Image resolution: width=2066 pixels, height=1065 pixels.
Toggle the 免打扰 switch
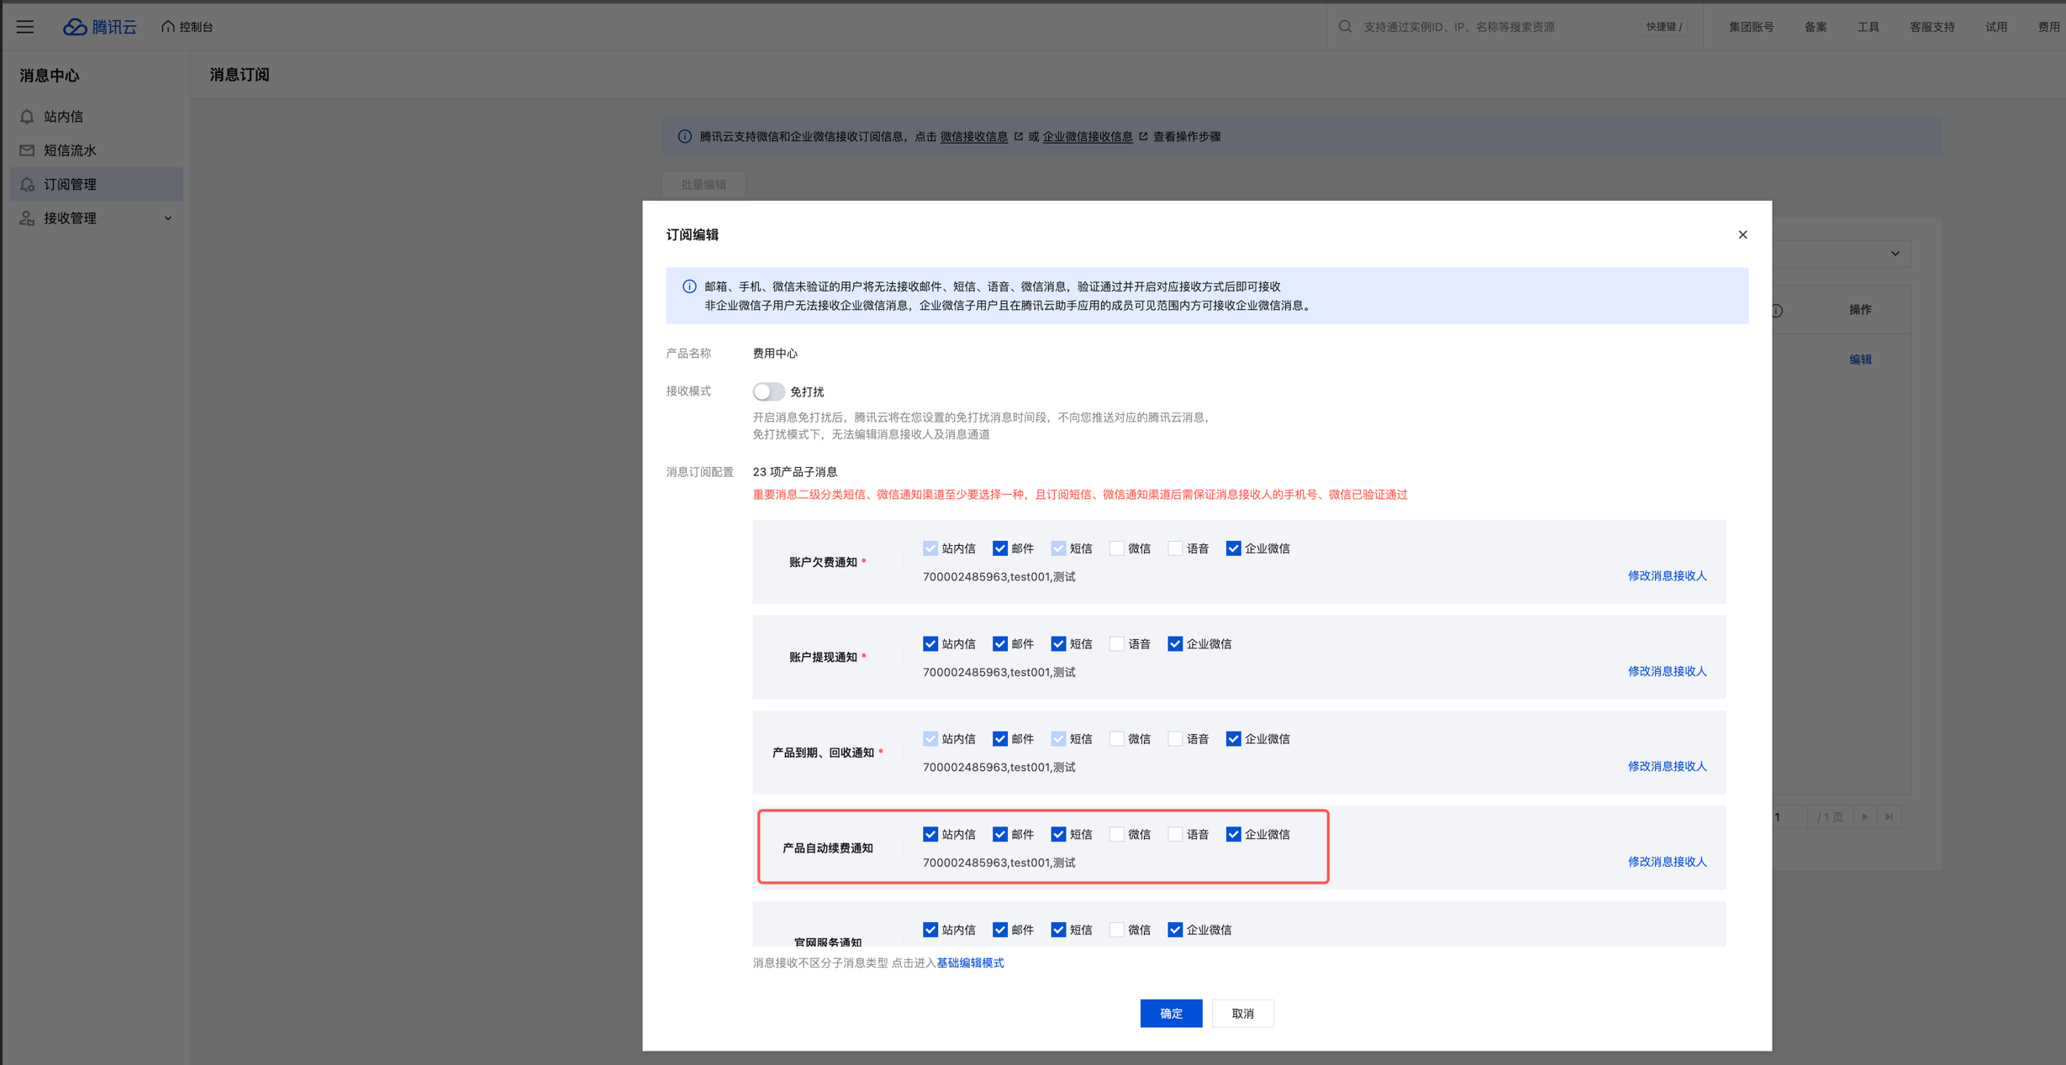pos(768,391)
